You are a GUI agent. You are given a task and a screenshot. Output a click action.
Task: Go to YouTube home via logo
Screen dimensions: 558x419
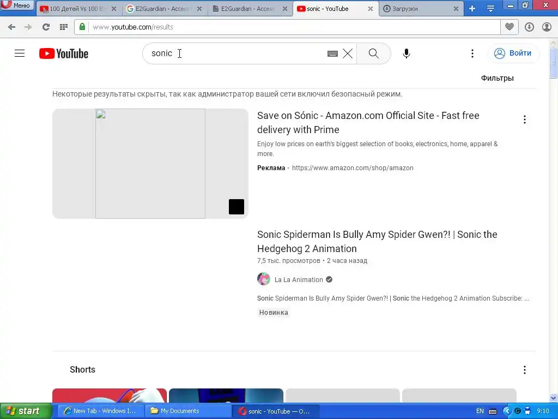point(64,53)
